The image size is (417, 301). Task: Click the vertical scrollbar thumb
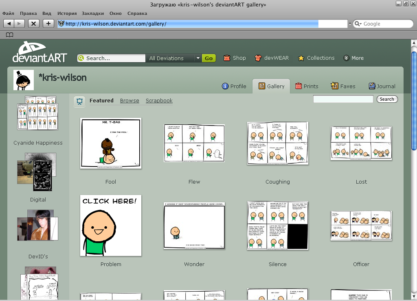414,101
